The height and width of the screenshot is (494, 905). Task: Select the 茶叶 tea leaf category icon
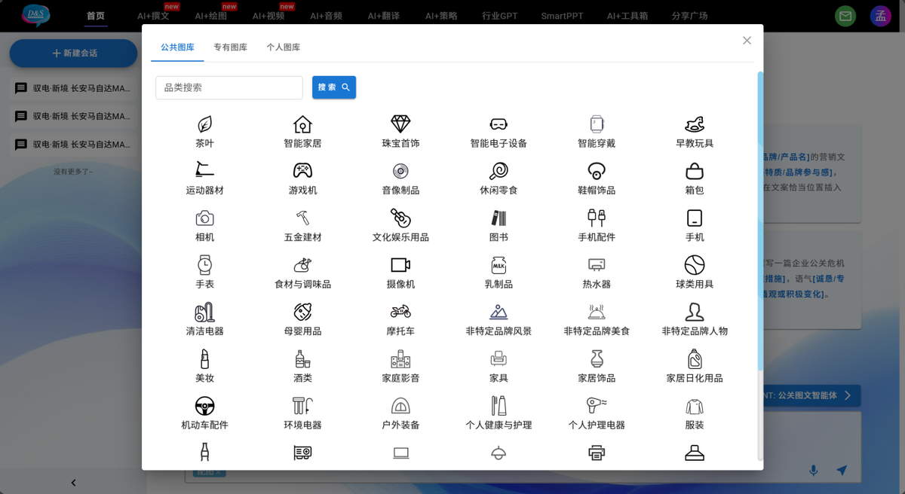[x=204, y=125]
